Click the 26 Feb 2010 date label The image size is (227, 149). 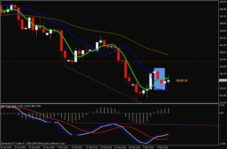[134, 147]
